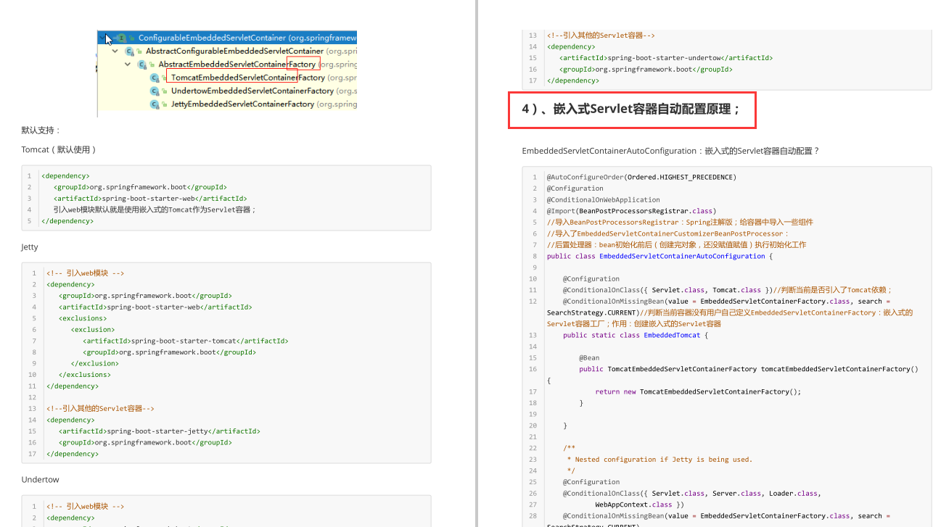Click the "默认支持:" paragraph text
This screenshot has width=941, height=527.
(x=41, y=130)
